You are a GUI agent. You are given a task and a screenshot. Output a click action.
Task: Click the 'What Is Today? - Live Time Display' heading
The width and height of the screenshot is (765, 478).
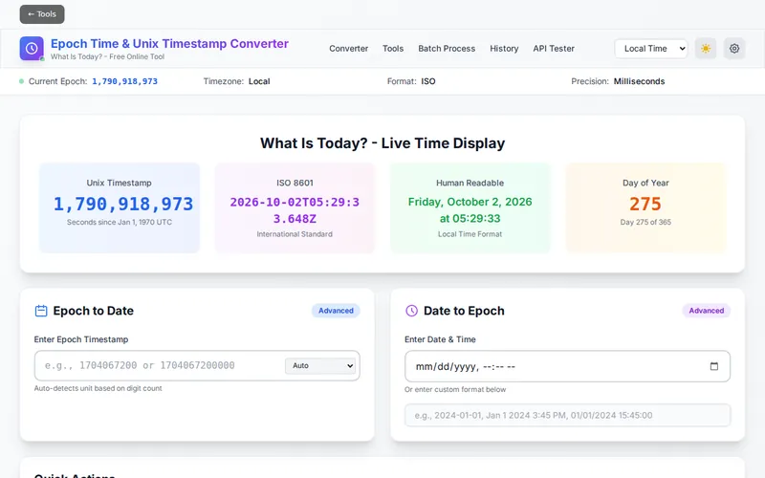coord(382,143)
